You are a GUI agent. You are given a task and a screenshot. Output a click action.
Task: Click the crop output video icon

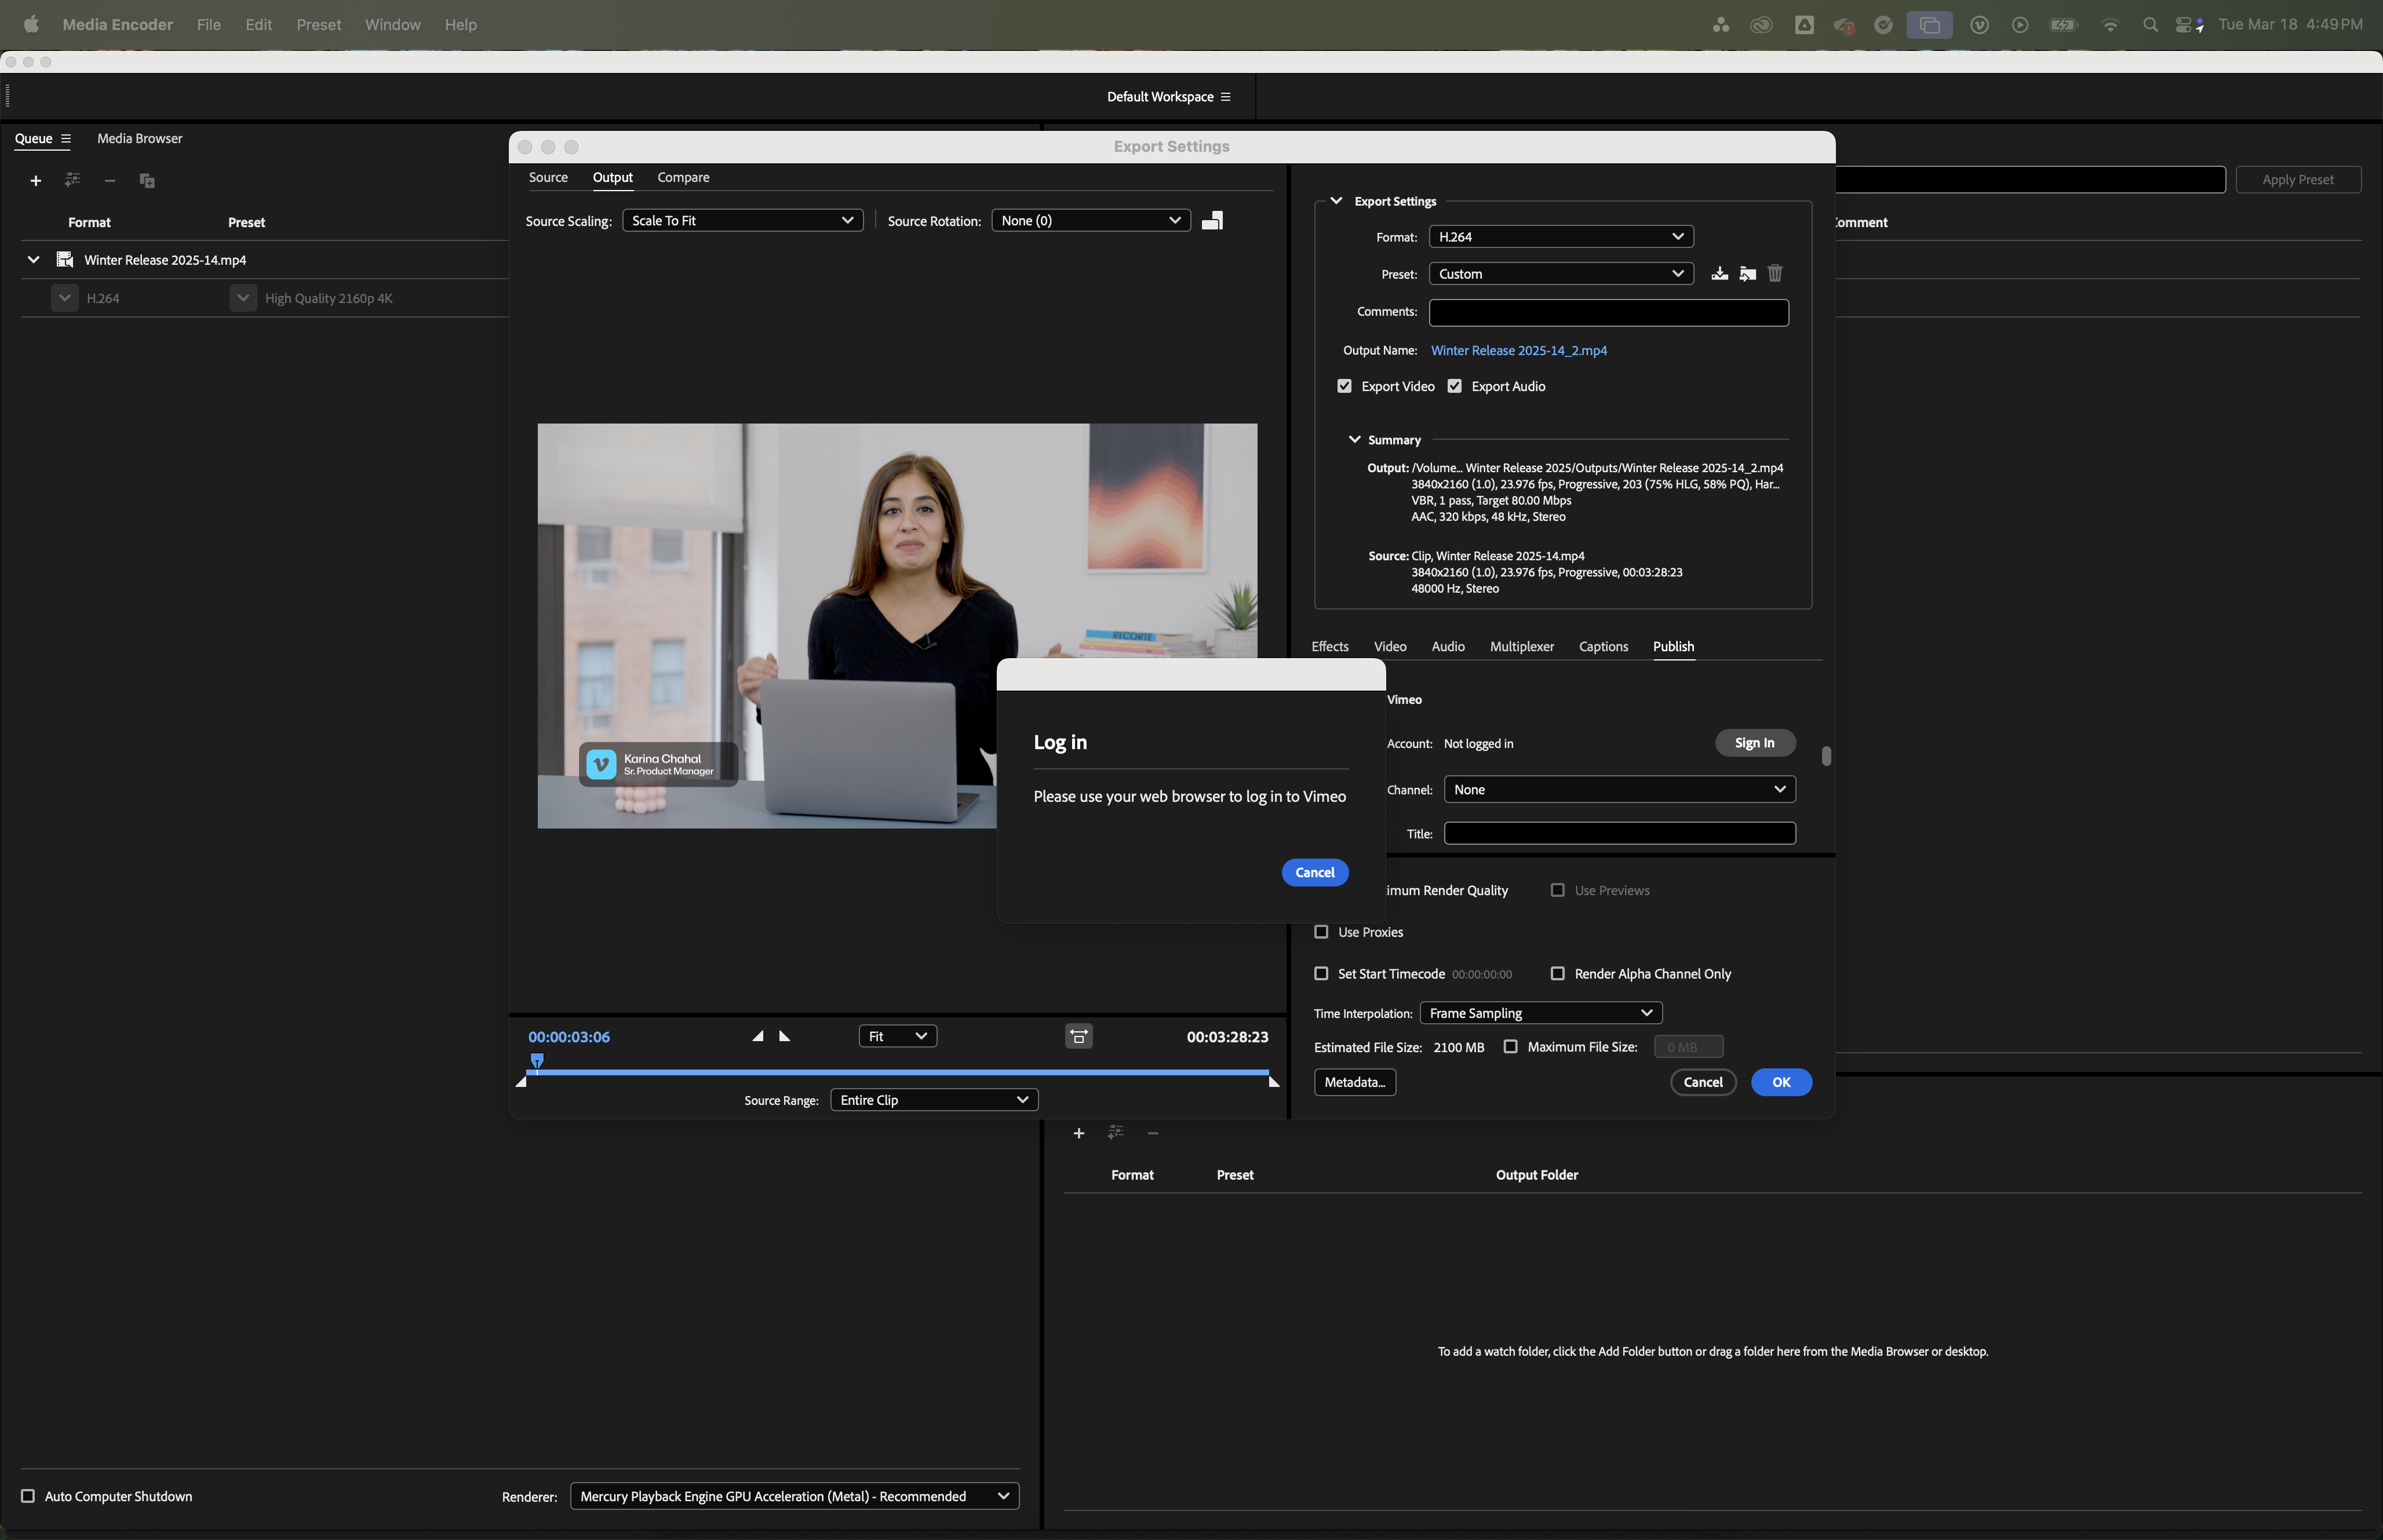[1212, 221]
